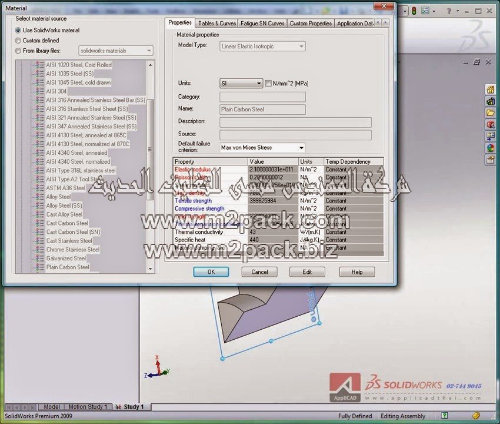Switch to Tables & Curves tab
Screen dimensions: 500x424
coord(217,24)
